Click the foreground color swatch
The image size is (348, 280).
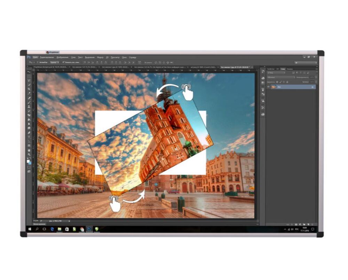(28, 161)
